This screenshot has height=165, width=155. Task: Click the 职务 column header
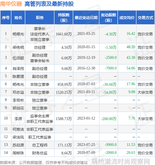(40, 18)
